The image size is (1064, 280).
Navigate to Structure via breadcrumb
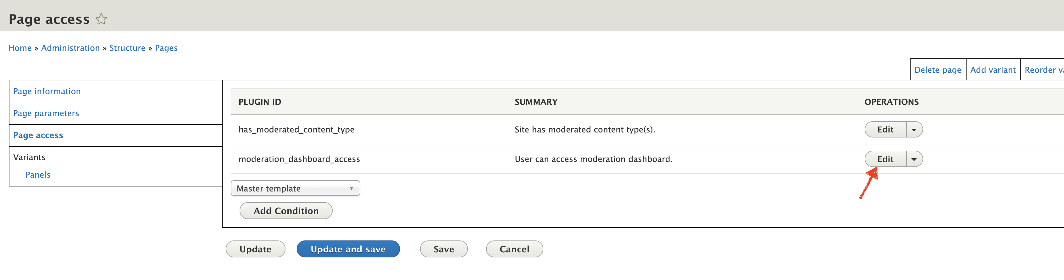click(x=127, y=48)
